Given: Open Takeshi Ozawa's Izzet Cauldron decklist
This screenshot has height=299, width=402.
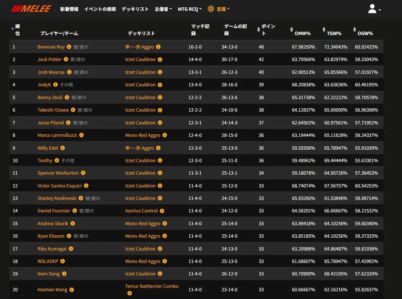Looking at the screenshot, I should click(x=140, y=110).
